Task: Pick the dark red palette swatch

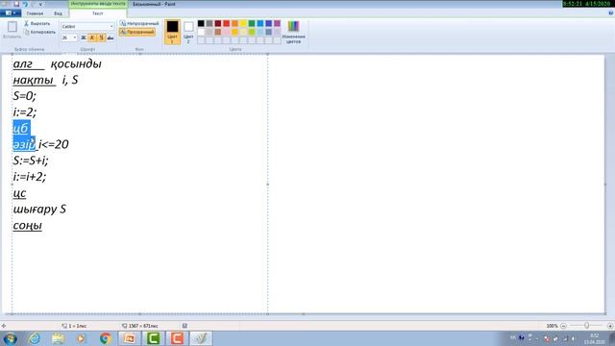Action: (x=218, y=23)
